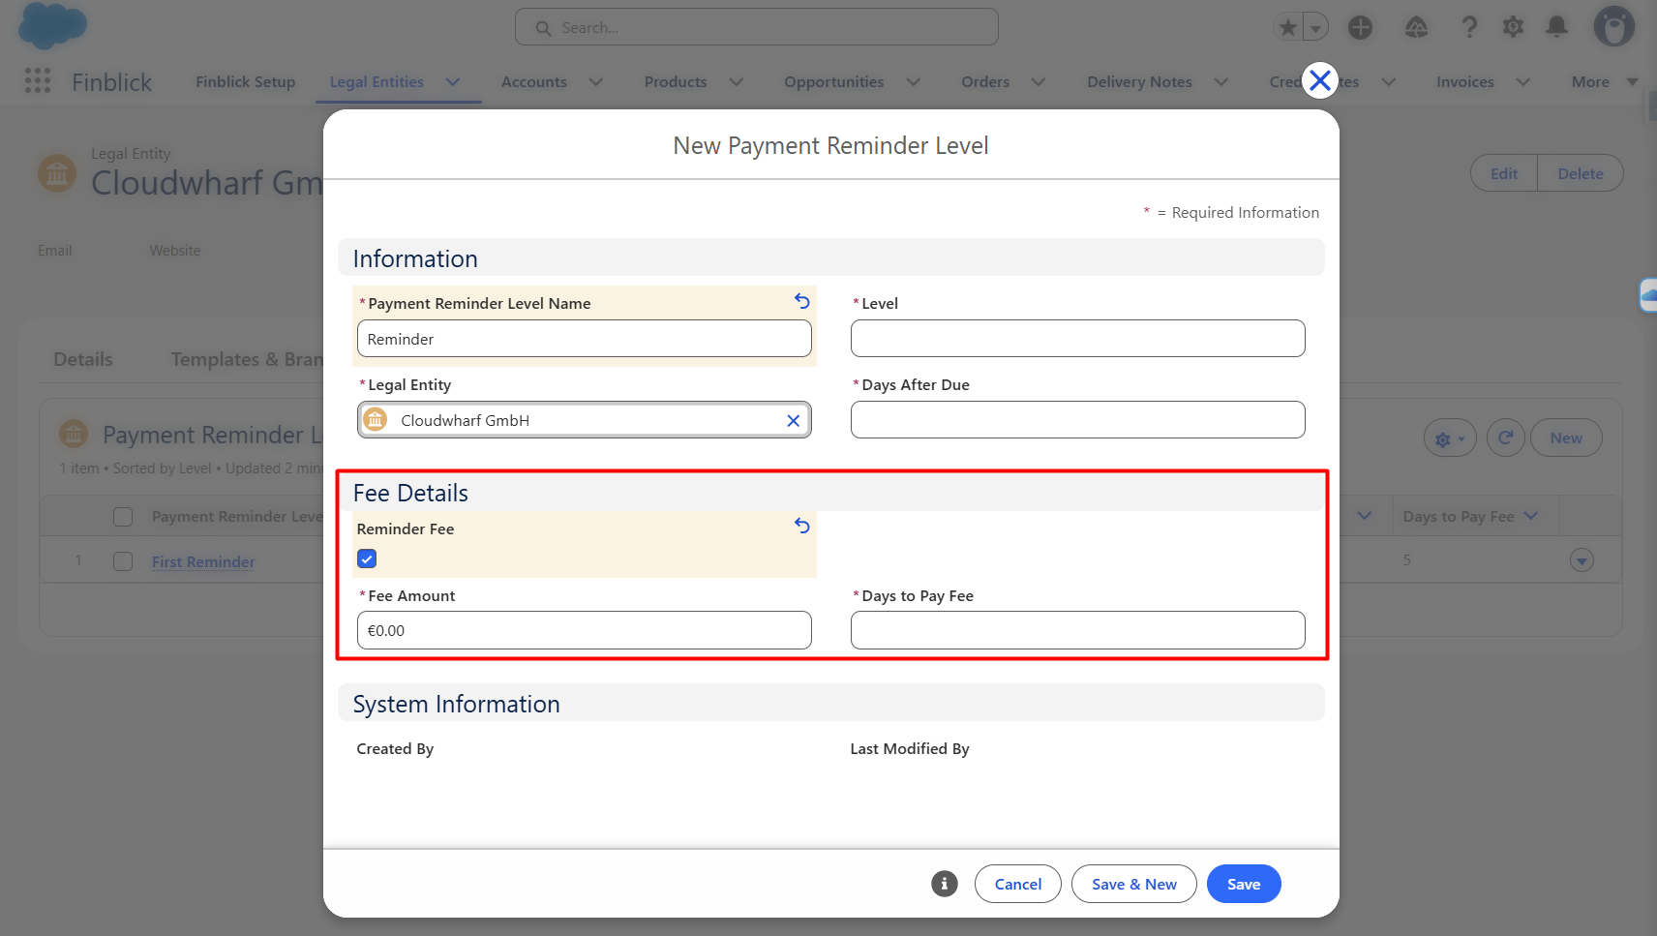Focus the Fee Amount field

[585, 630]
